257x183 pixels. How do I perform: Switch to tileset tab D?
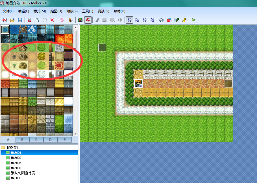[x=51, y=140]
